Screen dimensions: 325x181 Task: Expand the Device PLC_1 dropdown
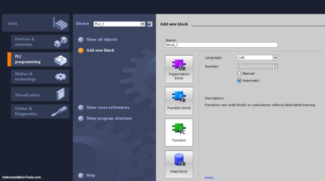[143, 24]
